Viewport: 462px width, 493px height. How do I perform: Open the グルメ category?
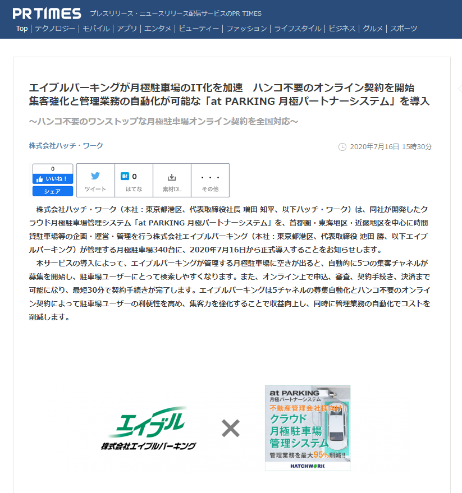click(373, 29)
